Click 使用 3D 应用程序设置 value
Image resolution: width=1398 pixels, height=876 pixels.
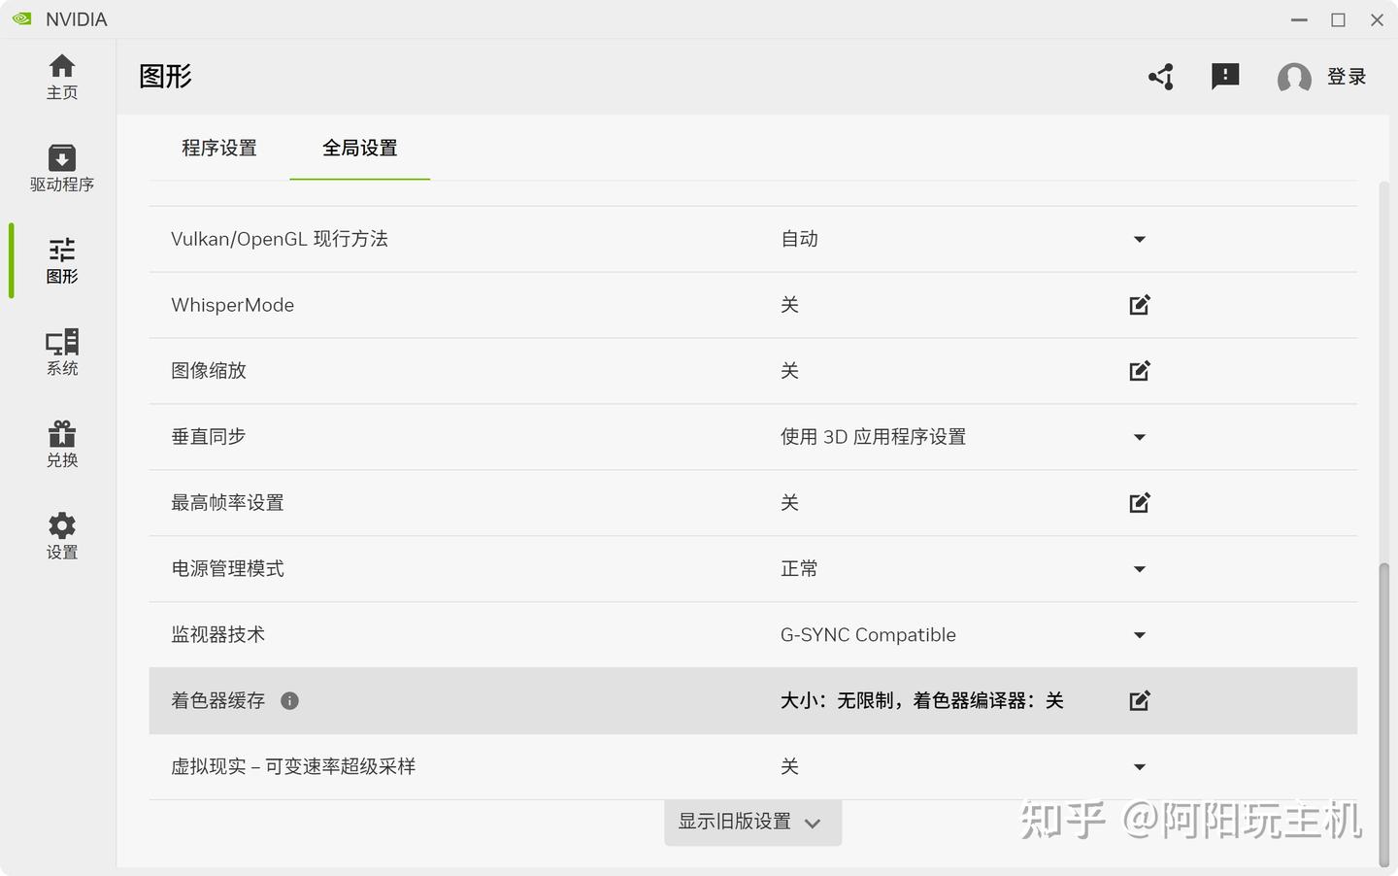pos(873,437)
